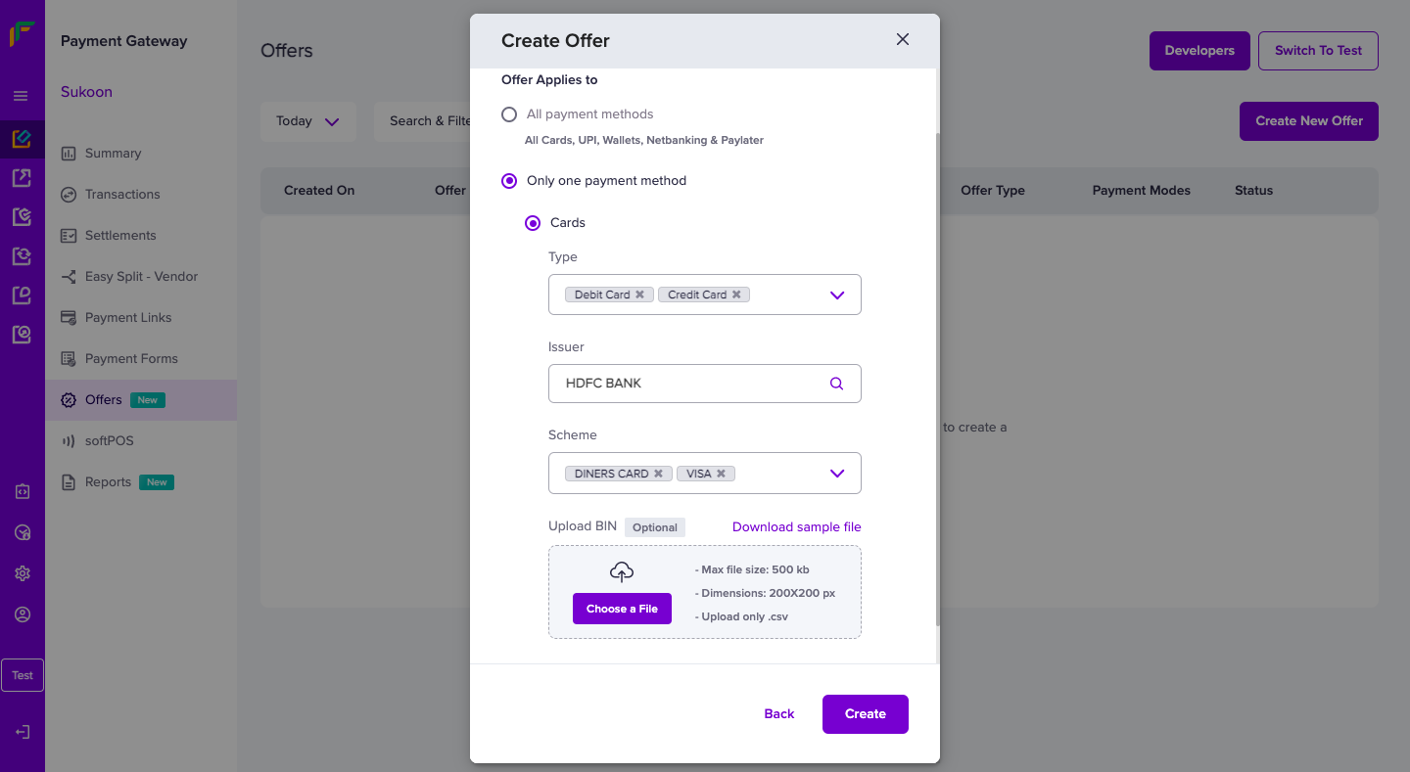Select the Transactions icon in the sidebar

69,194
